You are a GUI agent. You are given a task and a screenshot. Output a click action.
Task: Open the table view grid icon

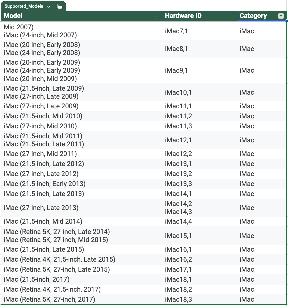click(60, 6)
